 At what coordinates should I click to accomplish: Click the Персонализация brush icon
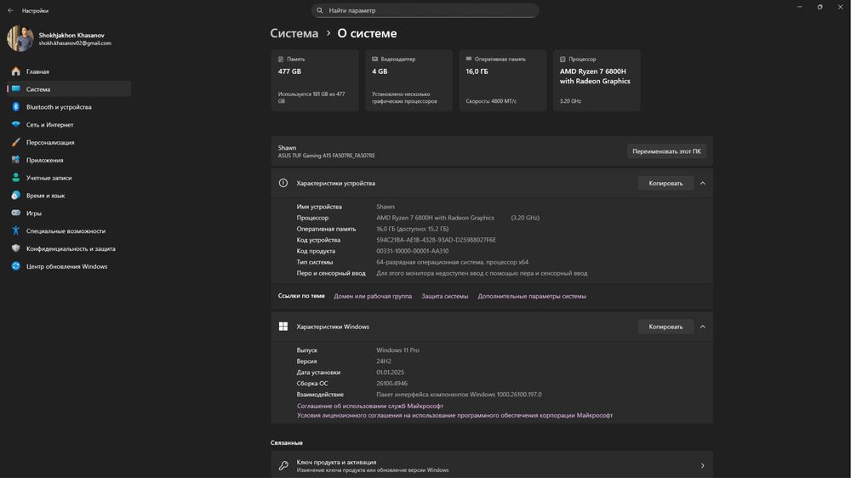pyautogui.click(x=15, y=142)
